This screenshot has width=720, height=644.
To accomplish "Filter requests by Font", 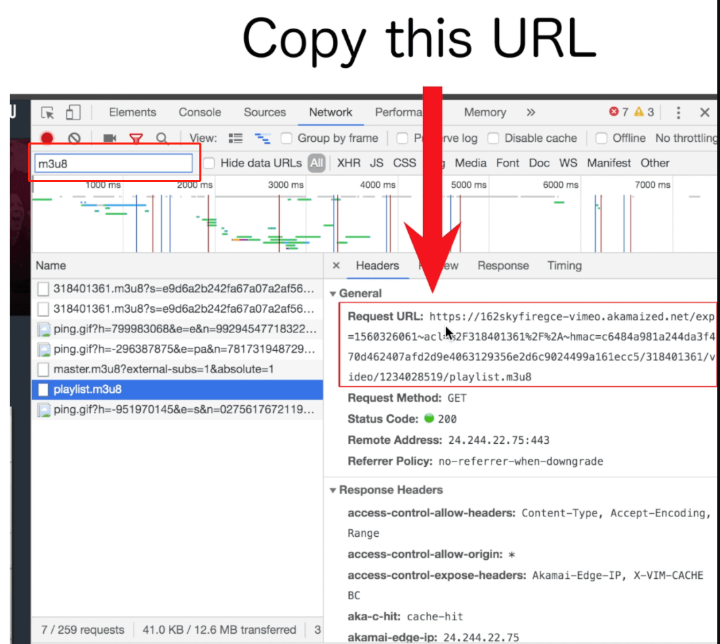I will 507,163.
